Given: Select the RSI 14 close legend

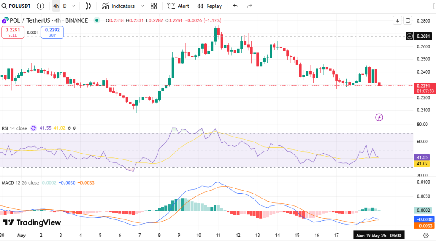Looking at the screenshot, I should pos(14,128).
